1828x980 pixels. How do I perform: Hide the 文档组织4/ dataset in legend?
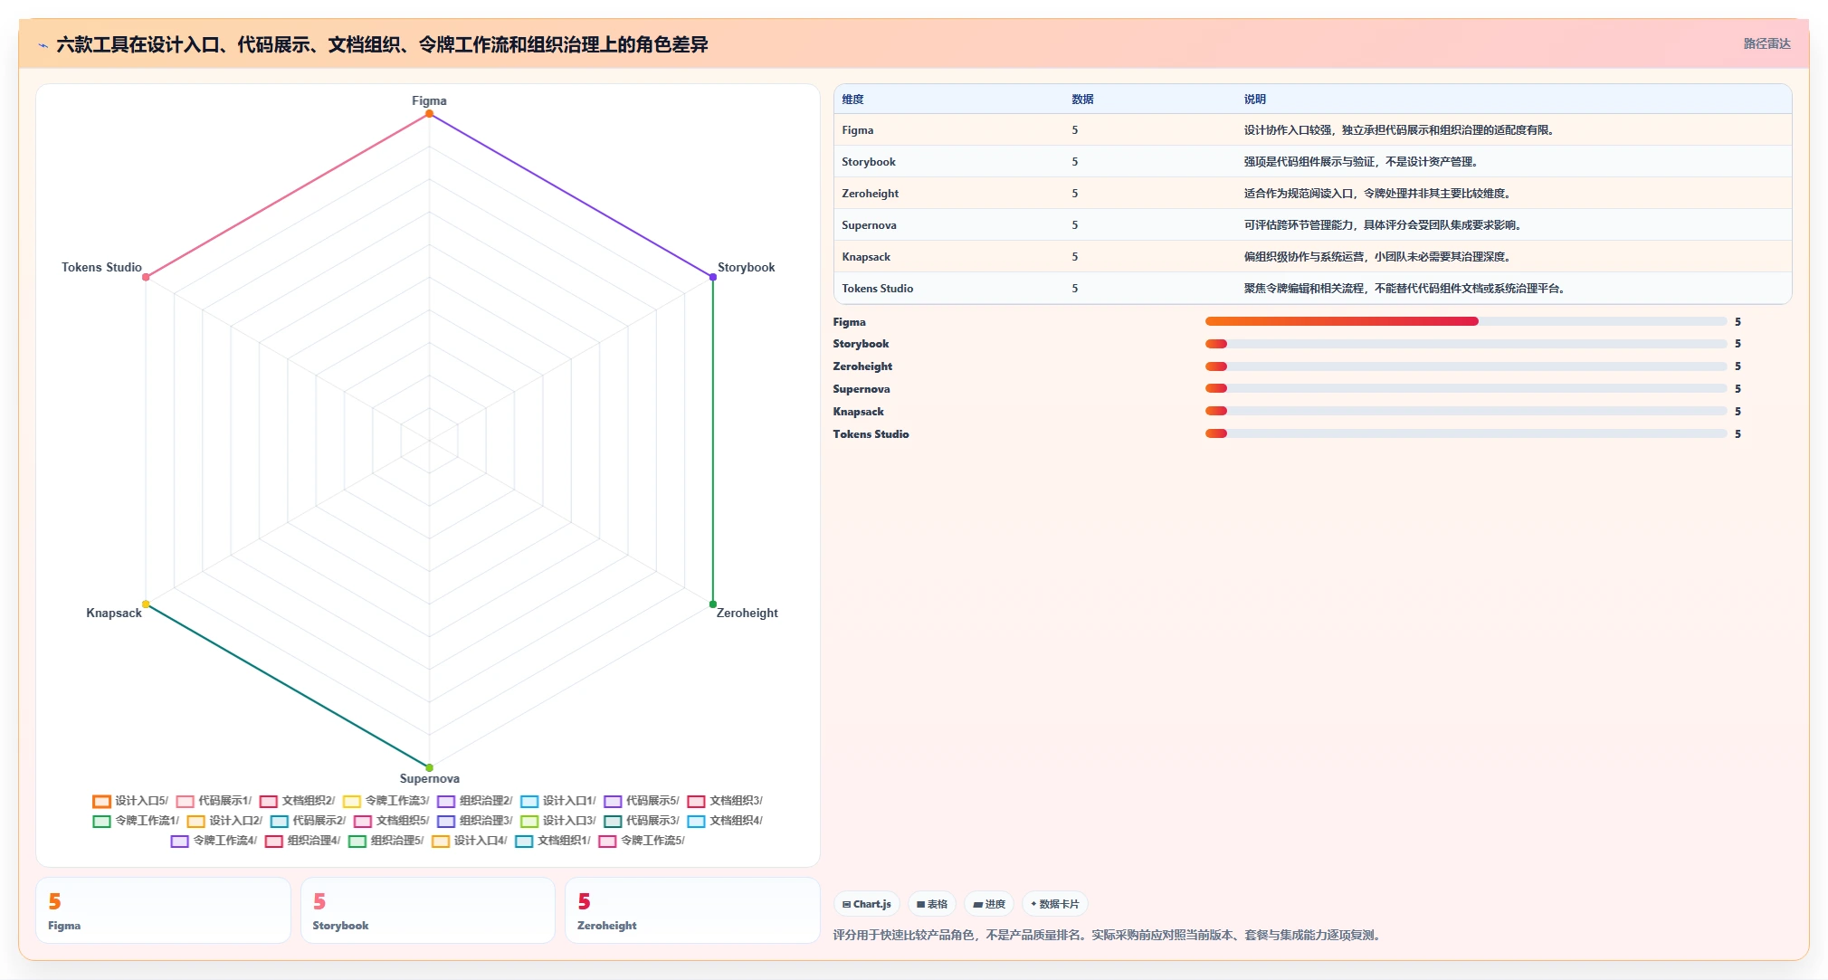tap(725, 821)
